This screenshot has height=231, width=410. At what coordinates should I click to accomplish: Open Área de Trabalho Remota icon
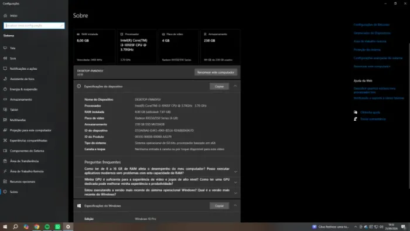pyautogui.click(x=5, y=171)
